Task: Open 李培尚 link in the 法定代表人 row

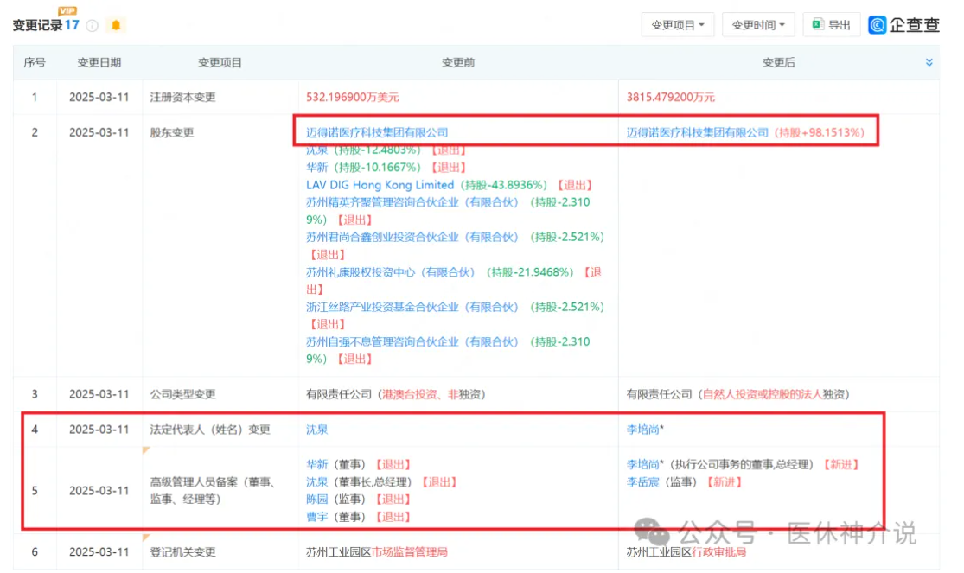Action: tap(643, 430)
